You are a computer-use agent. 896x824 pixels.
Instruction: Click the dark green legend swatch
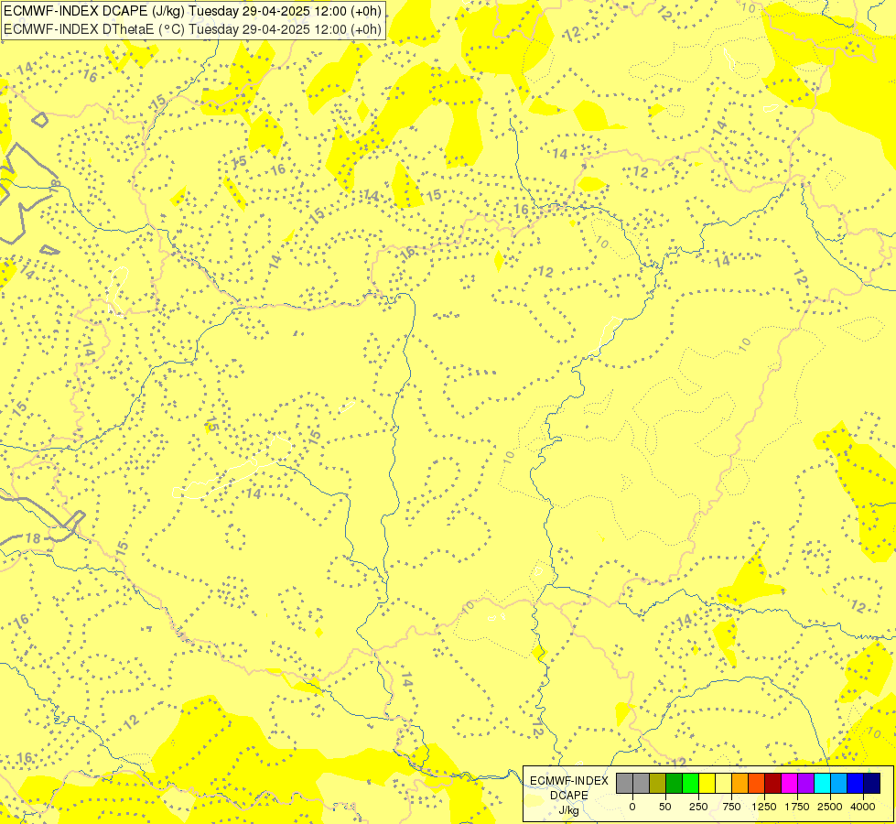pos(675,783)
